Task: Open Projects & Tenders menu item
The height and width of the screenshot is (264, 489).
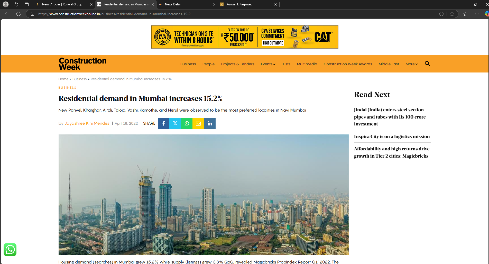Action: point(237,64)
